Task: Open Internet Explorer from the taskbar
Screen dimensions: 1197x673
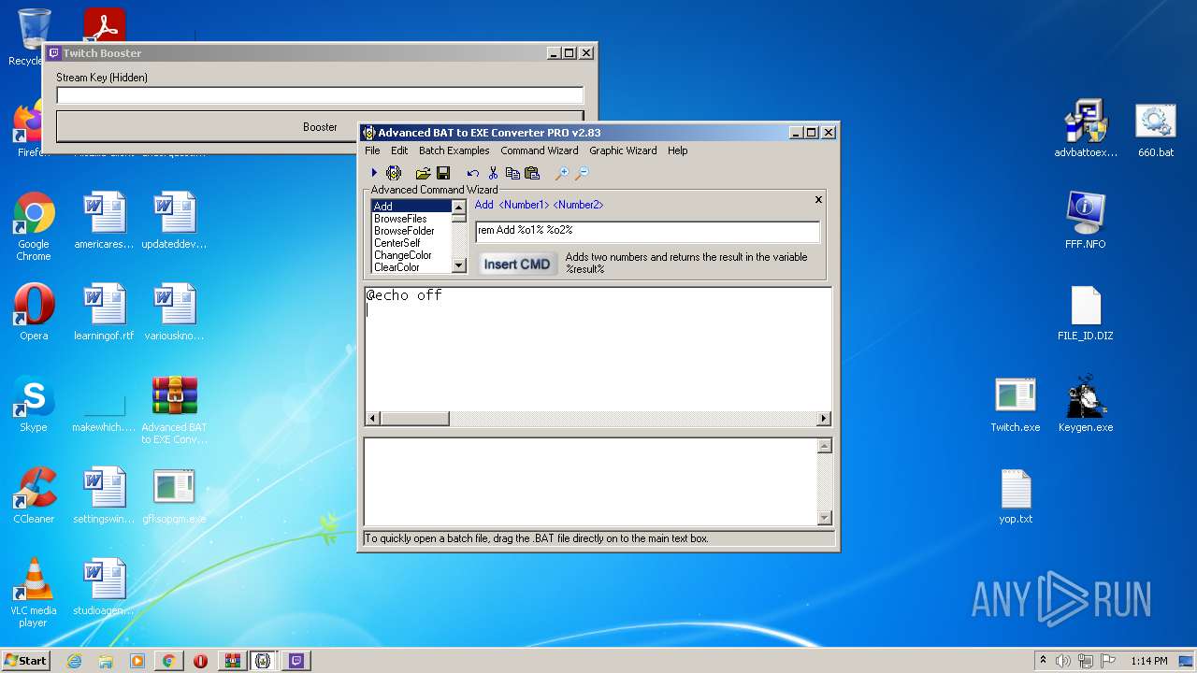Action: click(x=74, y=661)
